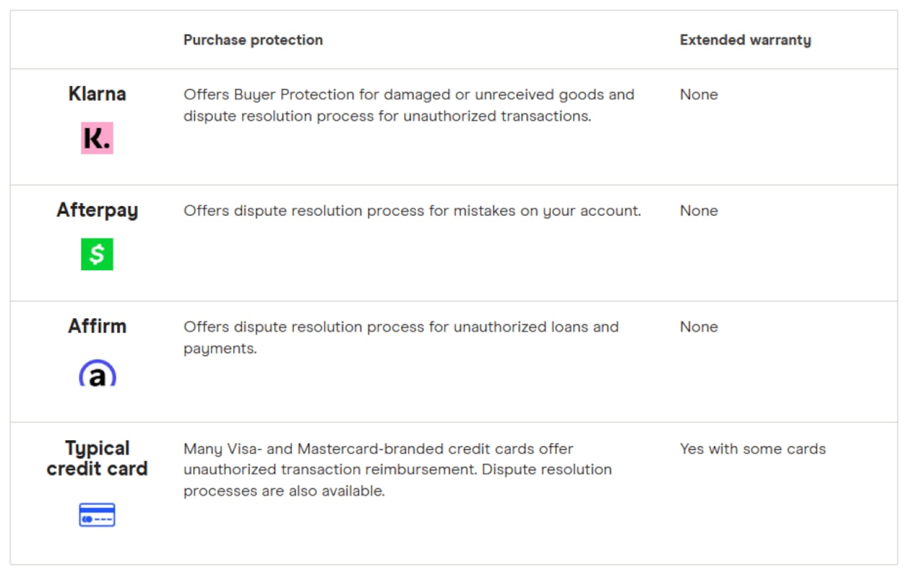Click Klarna's Buyer Protection description text
The image size is (909, 573).
(x=408, y=105)
